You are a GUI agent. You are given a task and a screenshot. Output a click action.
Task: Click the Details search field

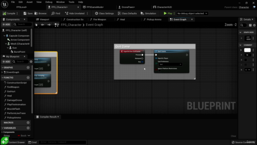coord(243,25)
